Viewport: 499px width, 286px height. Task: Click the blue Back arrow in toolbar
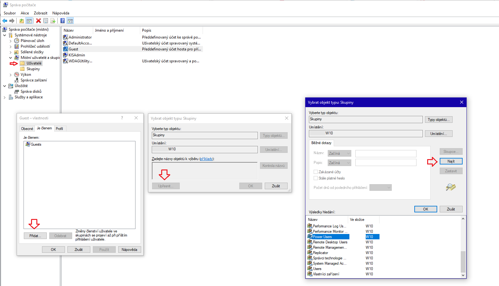5,21
